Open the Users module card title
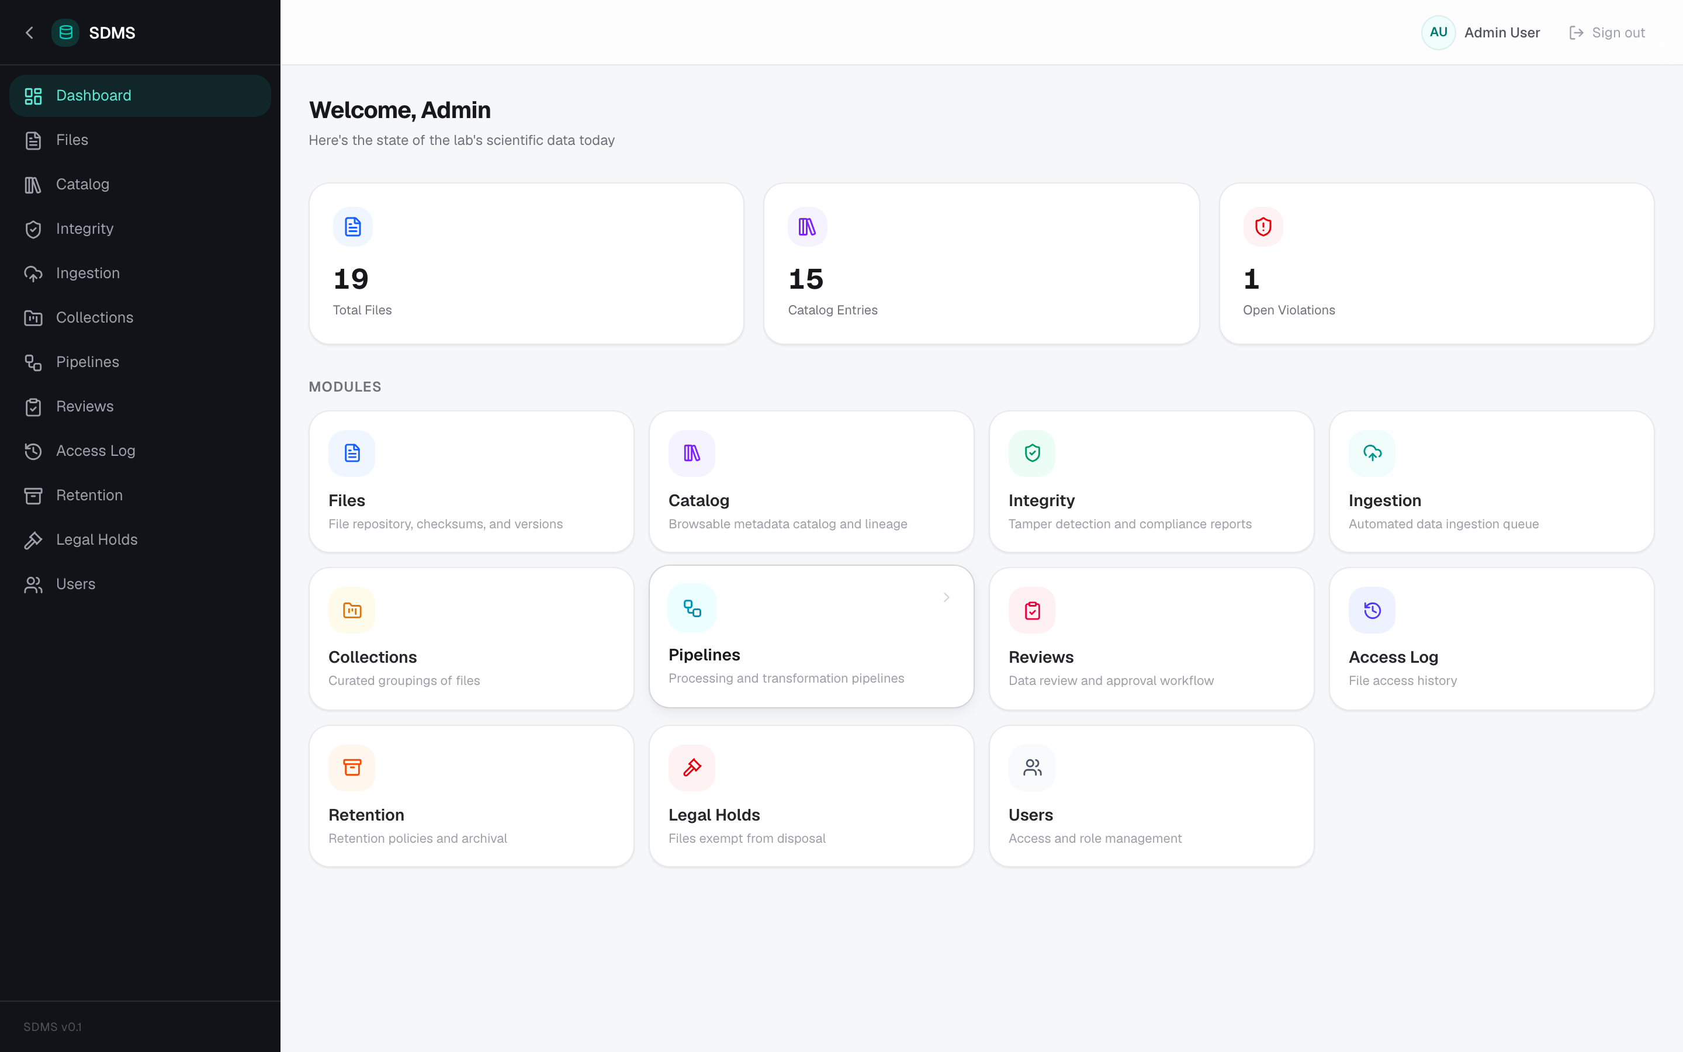 click(x=1031, y=815)
